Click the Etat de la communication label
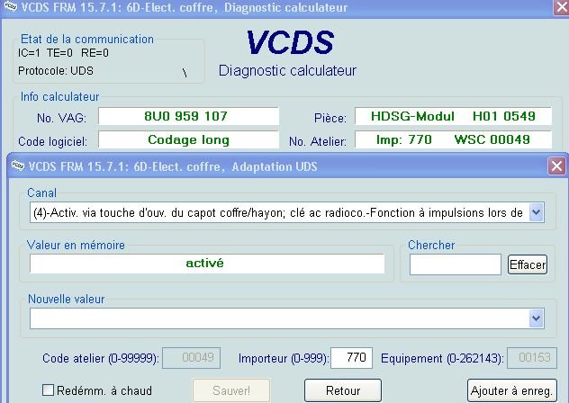Screen dimensions: 569x403 tap(87, 40)
